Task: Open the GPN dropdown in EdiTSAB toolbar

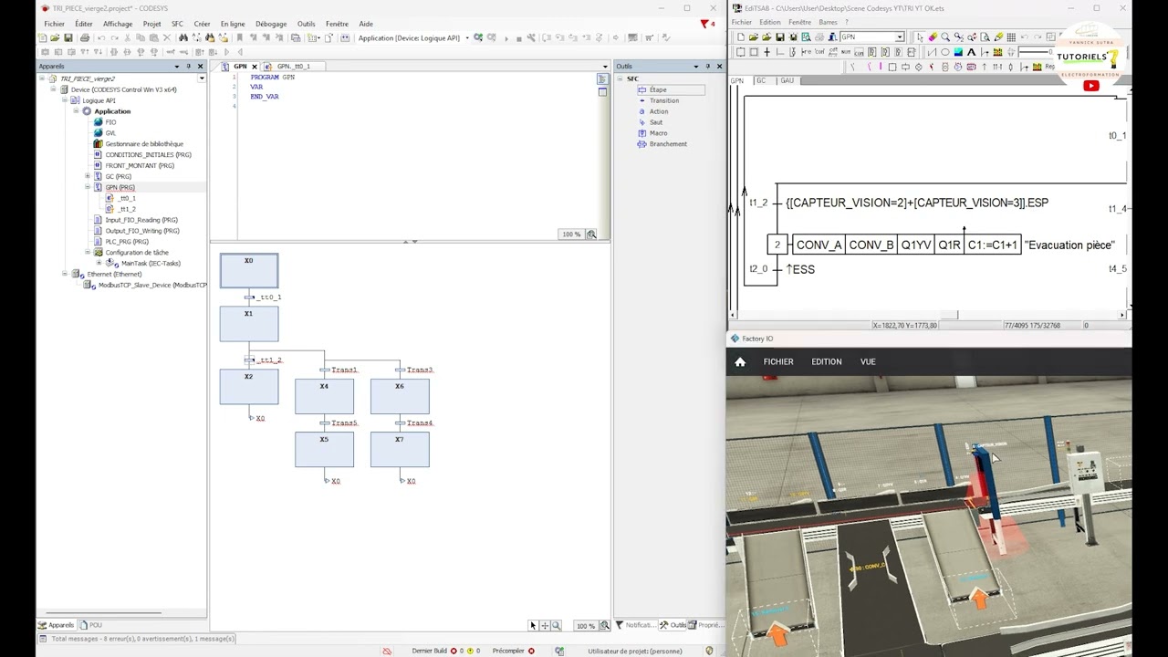Action: coord(899,37)
